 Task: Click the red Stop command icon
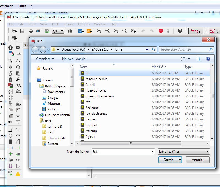(x=161, y=31)
